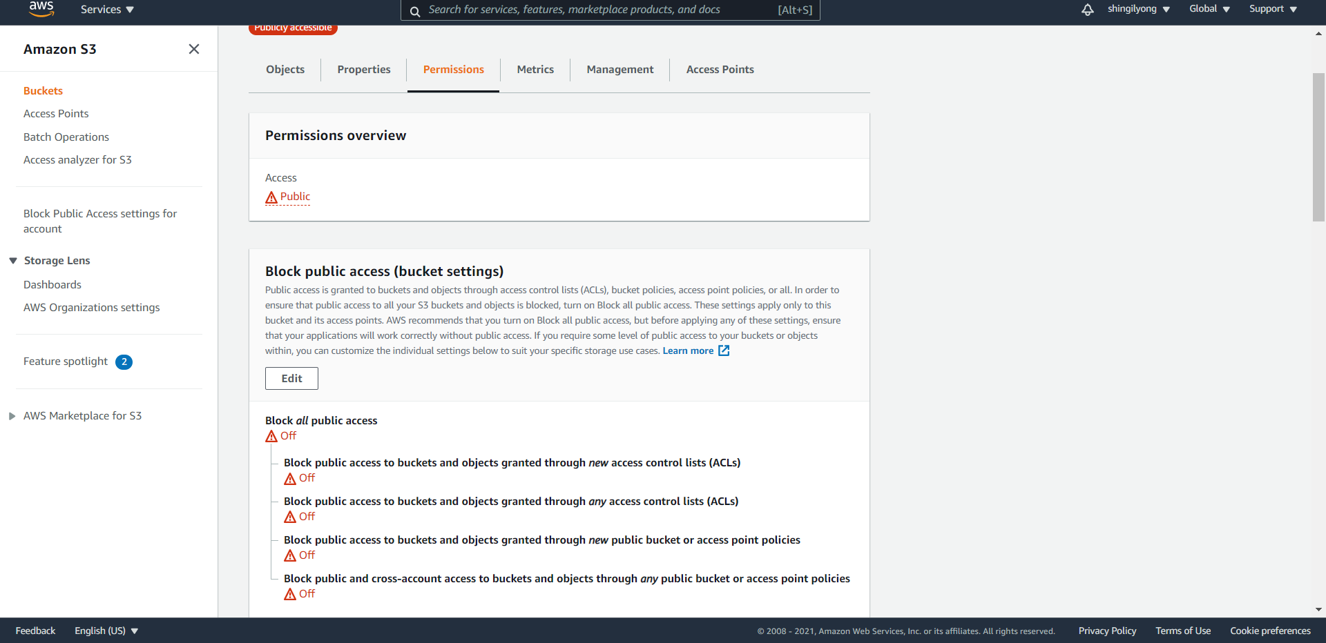Open Batch Operations in sidebar
The height and width of the screenshot is (643, 1326).
(x=66, y=137)
